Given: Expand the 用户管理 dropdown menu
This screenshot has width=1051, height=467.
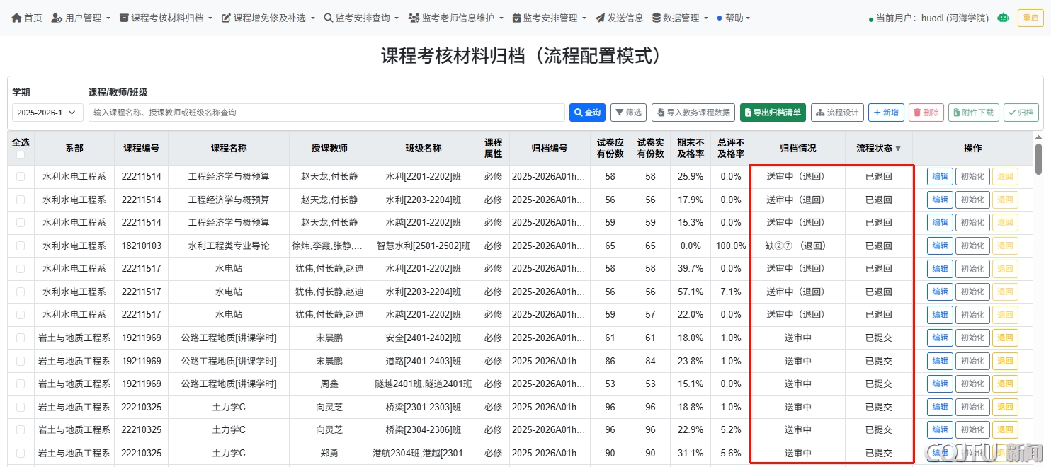Looking at the screenshot, I should coord(81,18).
